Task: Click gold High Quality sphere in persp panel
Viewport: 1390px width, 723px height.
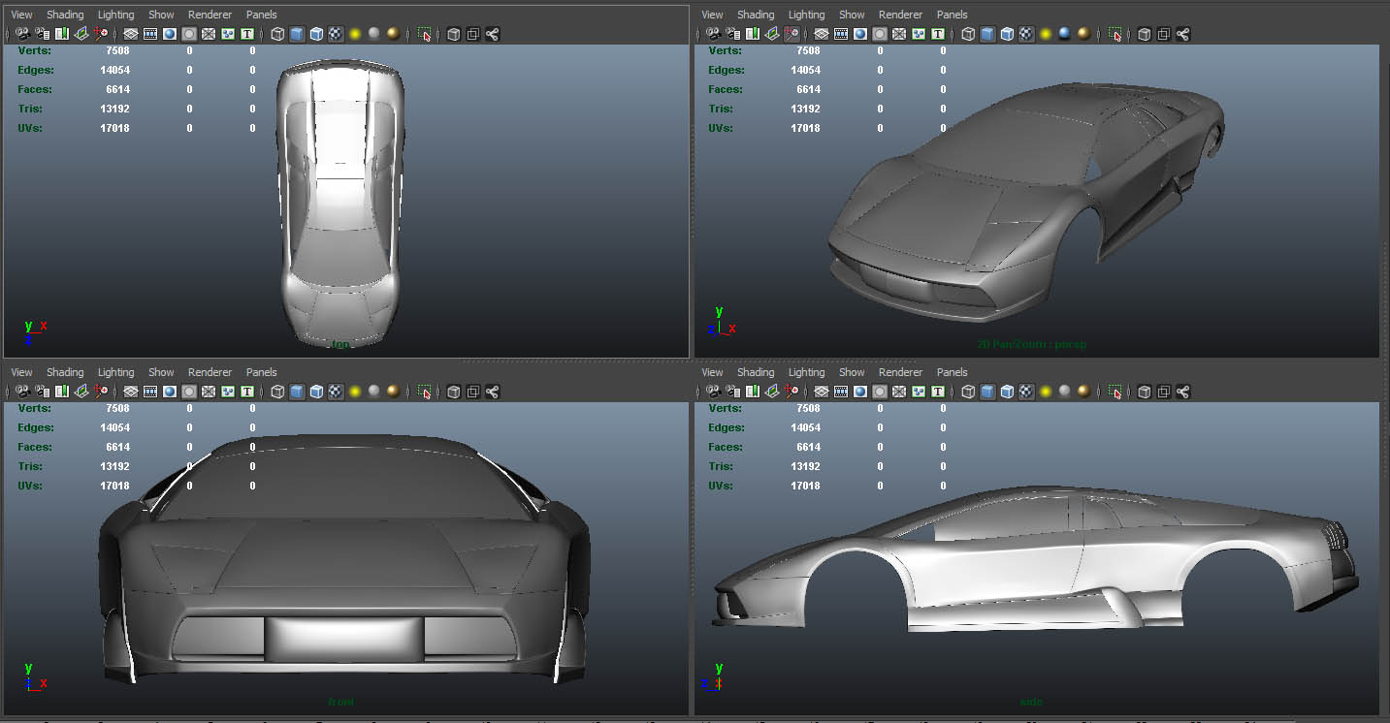Action: [1083, 34]
